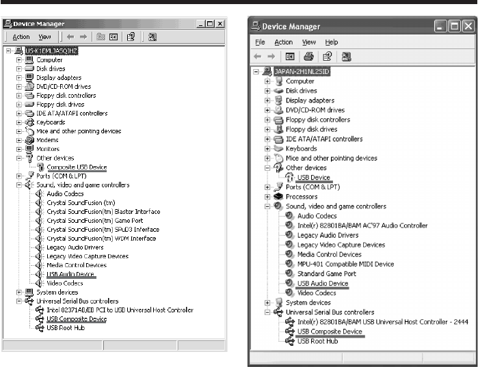The width and height of the screenshot is (478, 367).
Task: Select Intel(r) 82801BA/BAM AC'97 Audio Controller
Action: coord(362,226)
